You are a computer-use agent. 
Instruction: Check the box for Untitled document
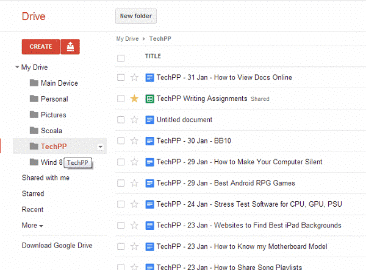coord(121,120)
